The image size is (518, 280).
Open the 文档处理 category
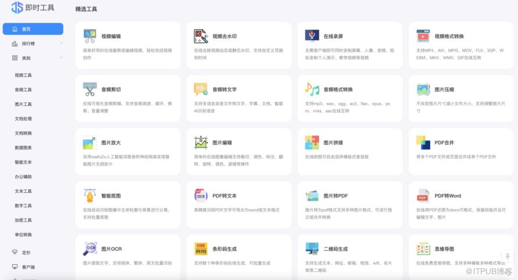23,119
